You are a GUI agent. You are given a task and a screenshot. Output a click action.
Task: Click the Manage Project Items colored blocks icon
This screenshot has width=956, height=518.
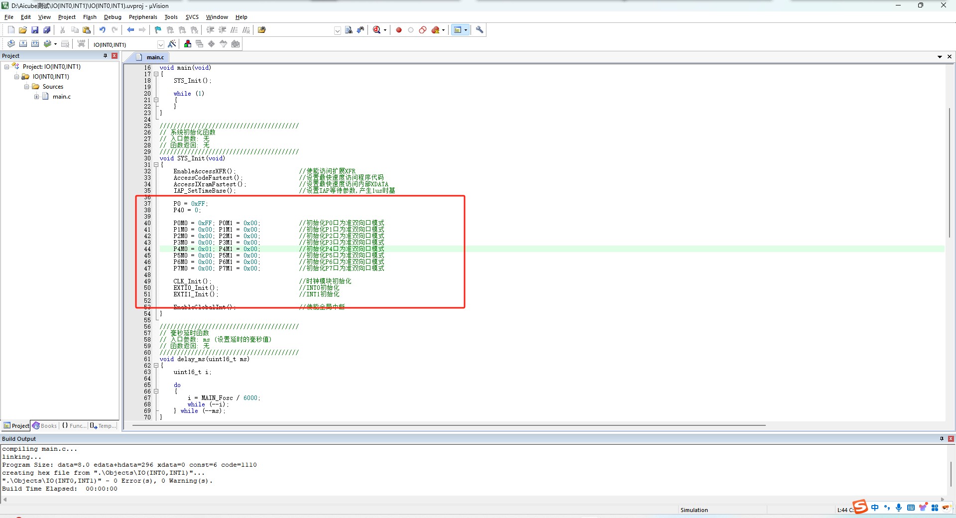[188, 44]
